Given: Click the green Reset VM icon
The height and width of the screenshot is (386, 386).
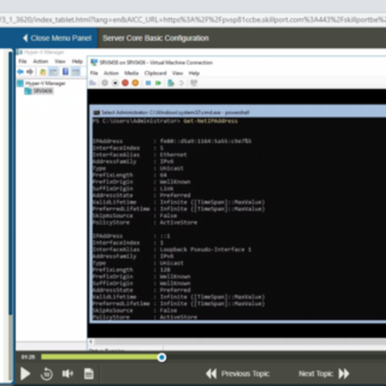Looking at the screenshot, I should coord(158,83).
